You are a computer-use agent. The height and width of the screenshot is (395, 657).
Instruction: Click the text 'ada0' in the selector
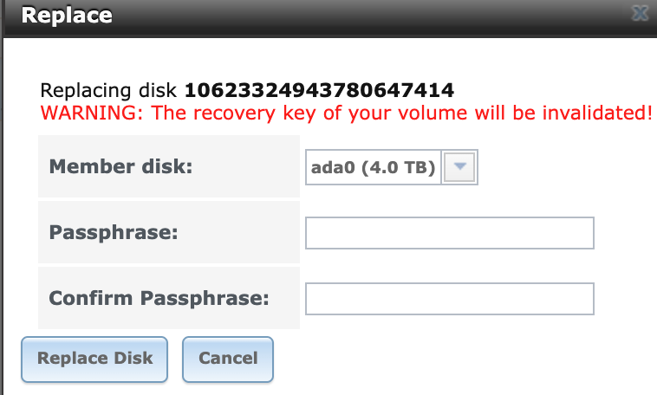(333, 167)
